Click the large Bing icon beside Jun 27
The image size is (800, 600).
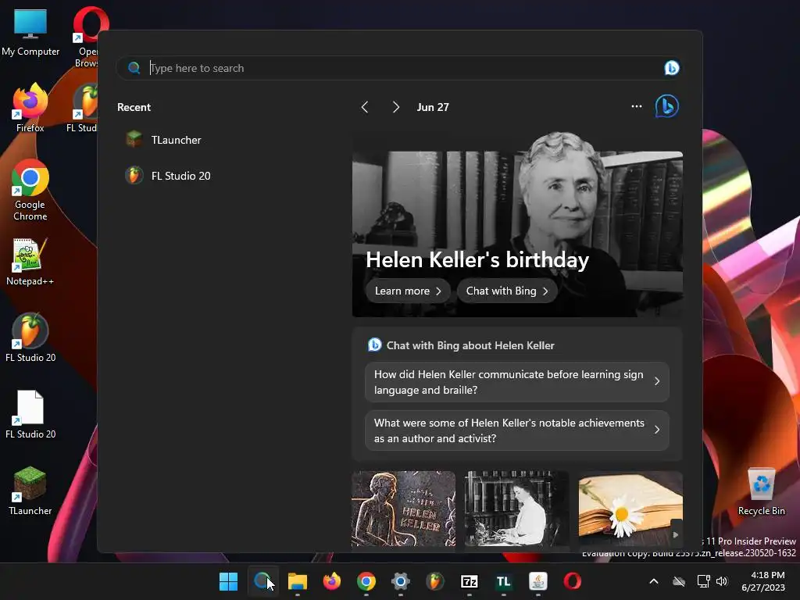[667, 106]
